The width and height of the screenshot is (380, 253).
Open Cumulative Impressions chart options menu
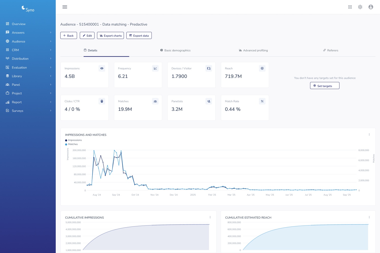pyautogui.click(x=210, y=217)
